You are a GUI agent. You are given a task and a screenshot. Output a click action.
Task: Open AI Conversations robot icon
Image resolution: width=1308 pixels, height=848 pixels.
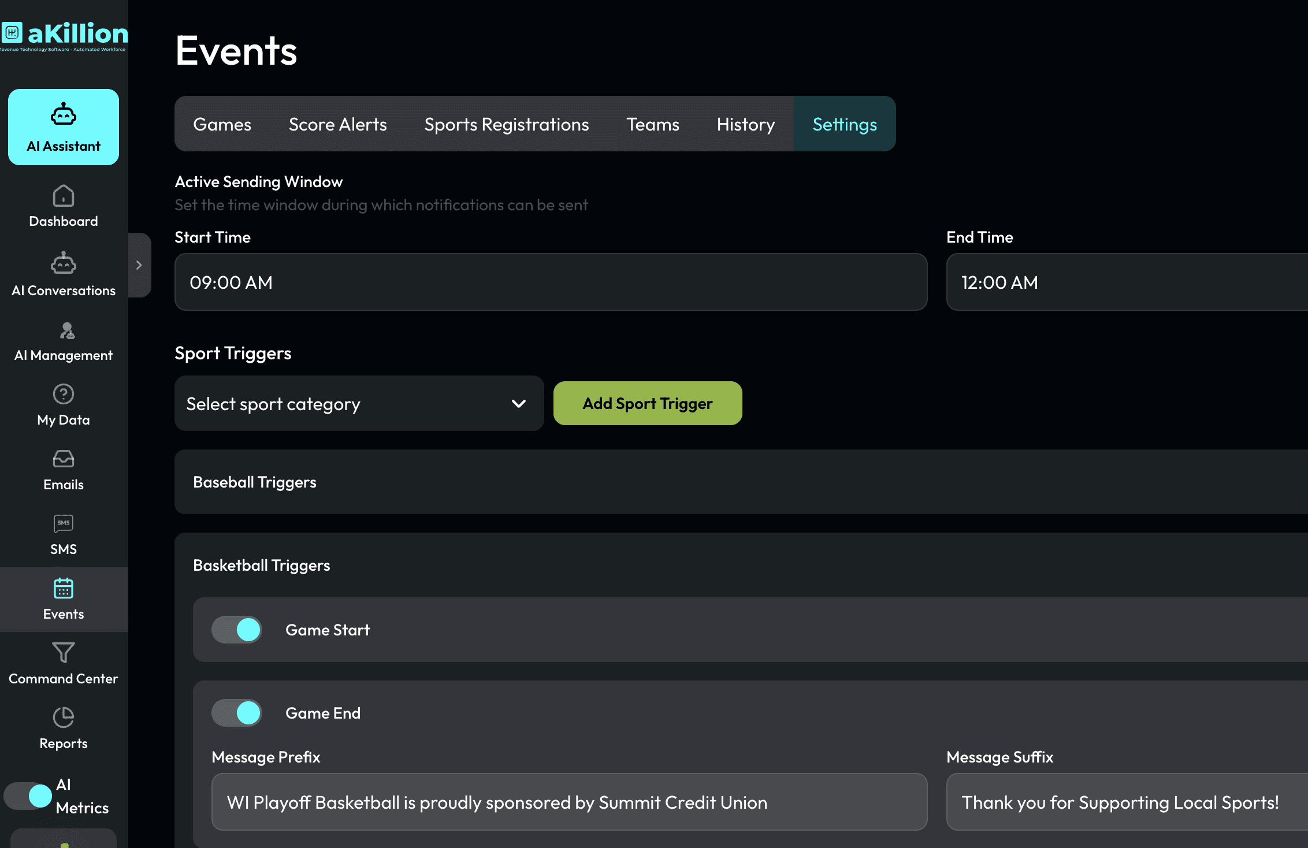64,263
